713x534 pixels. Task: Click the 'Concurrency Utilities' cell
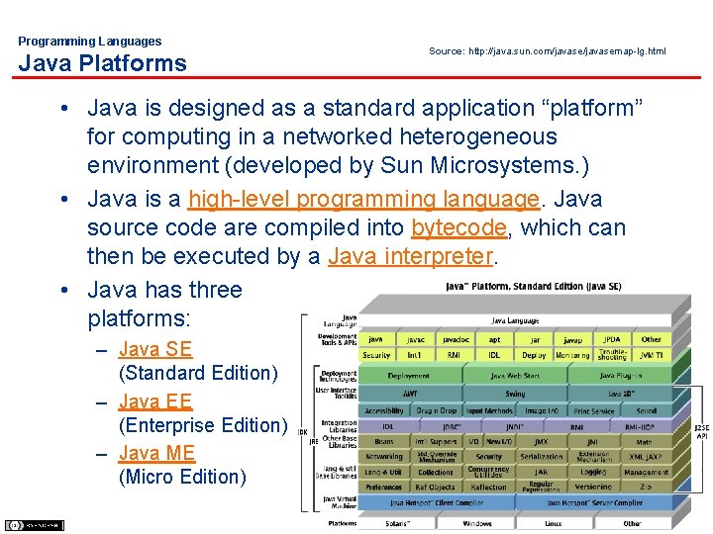[x=489, y=472]
